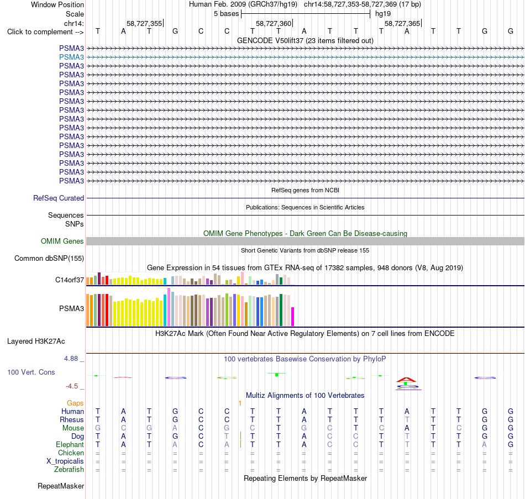Open the 'RefSeq genes from NCBI' track title
Screen dimensions: 525x499
[x=305, y=190]
